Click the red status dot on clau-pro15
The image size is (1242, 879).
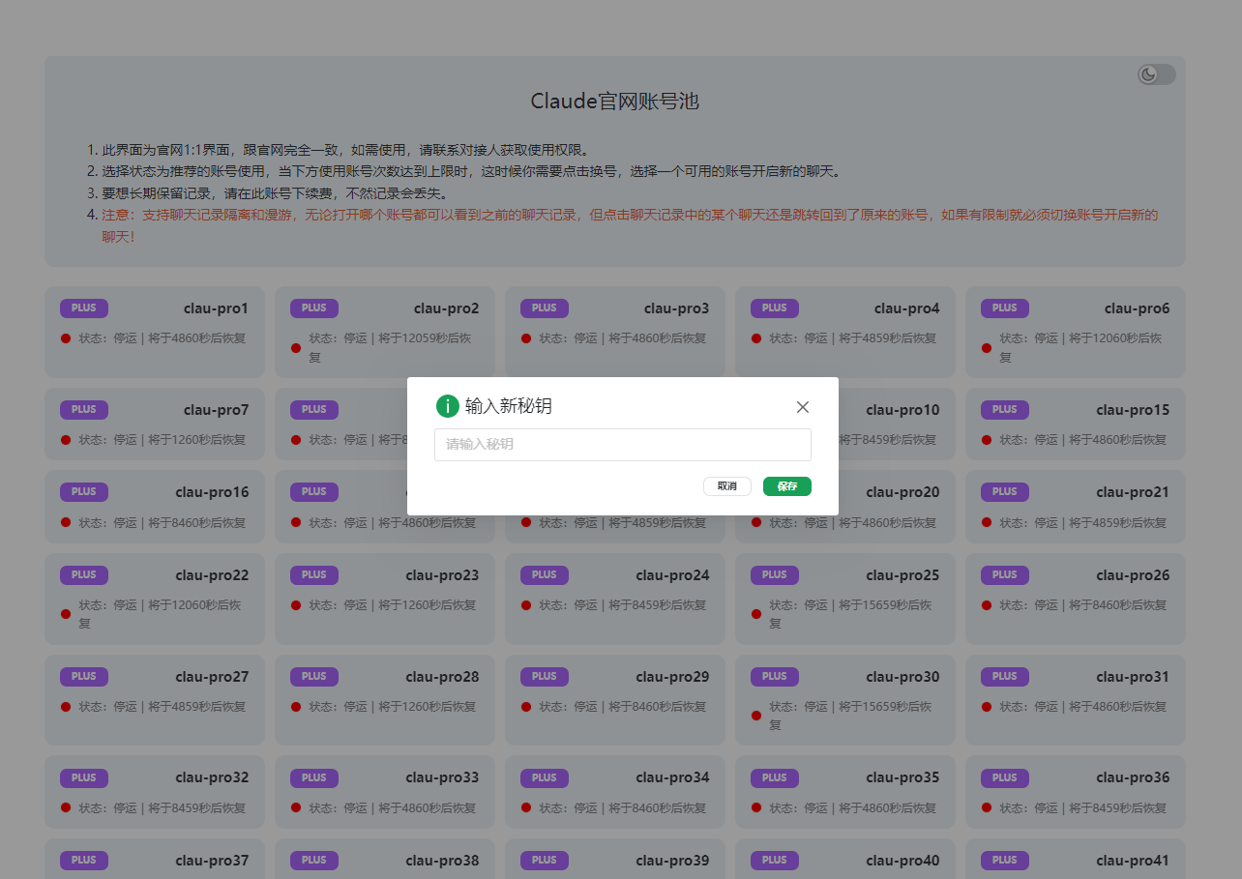coord(987,440)
